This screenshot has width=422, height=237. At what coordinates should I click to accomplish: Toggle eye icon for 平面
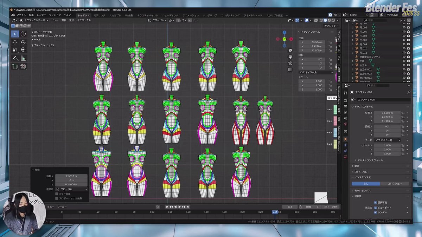click(404, 61)
